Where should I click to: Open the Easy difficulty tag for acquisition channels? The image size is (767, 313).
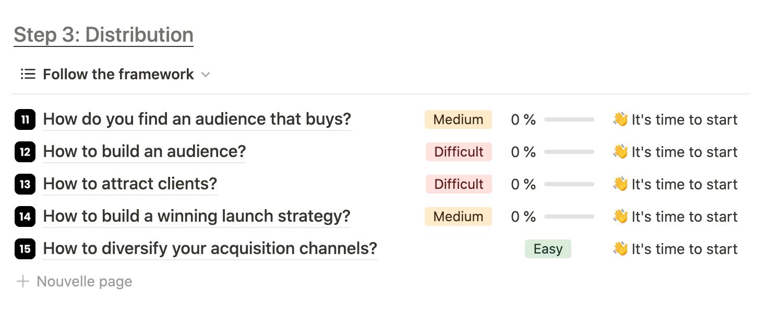[548, 249]
